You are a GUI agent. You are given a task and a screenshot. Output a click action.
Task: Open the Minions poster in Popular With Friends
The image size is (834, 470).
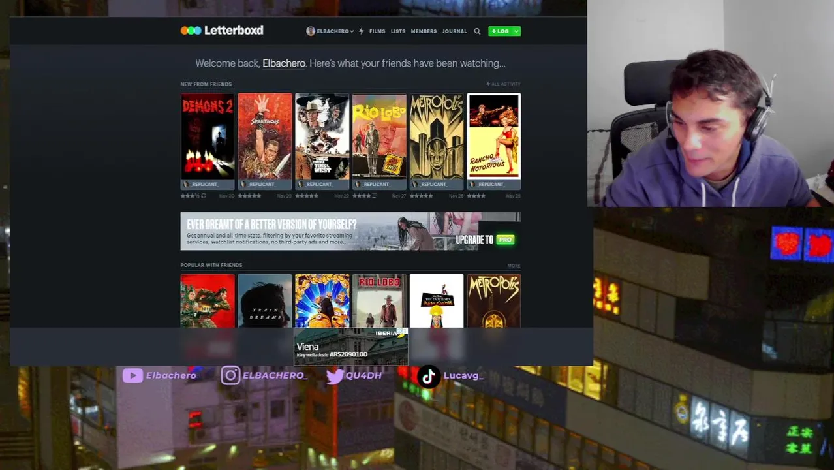coord(322,301)
